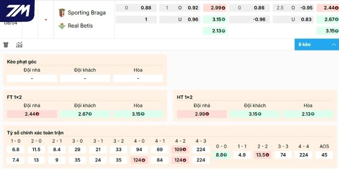The height and width of the screenshot is (169, 339).
Task: Click the Real Betis team name
Action: tap(80, 26)
